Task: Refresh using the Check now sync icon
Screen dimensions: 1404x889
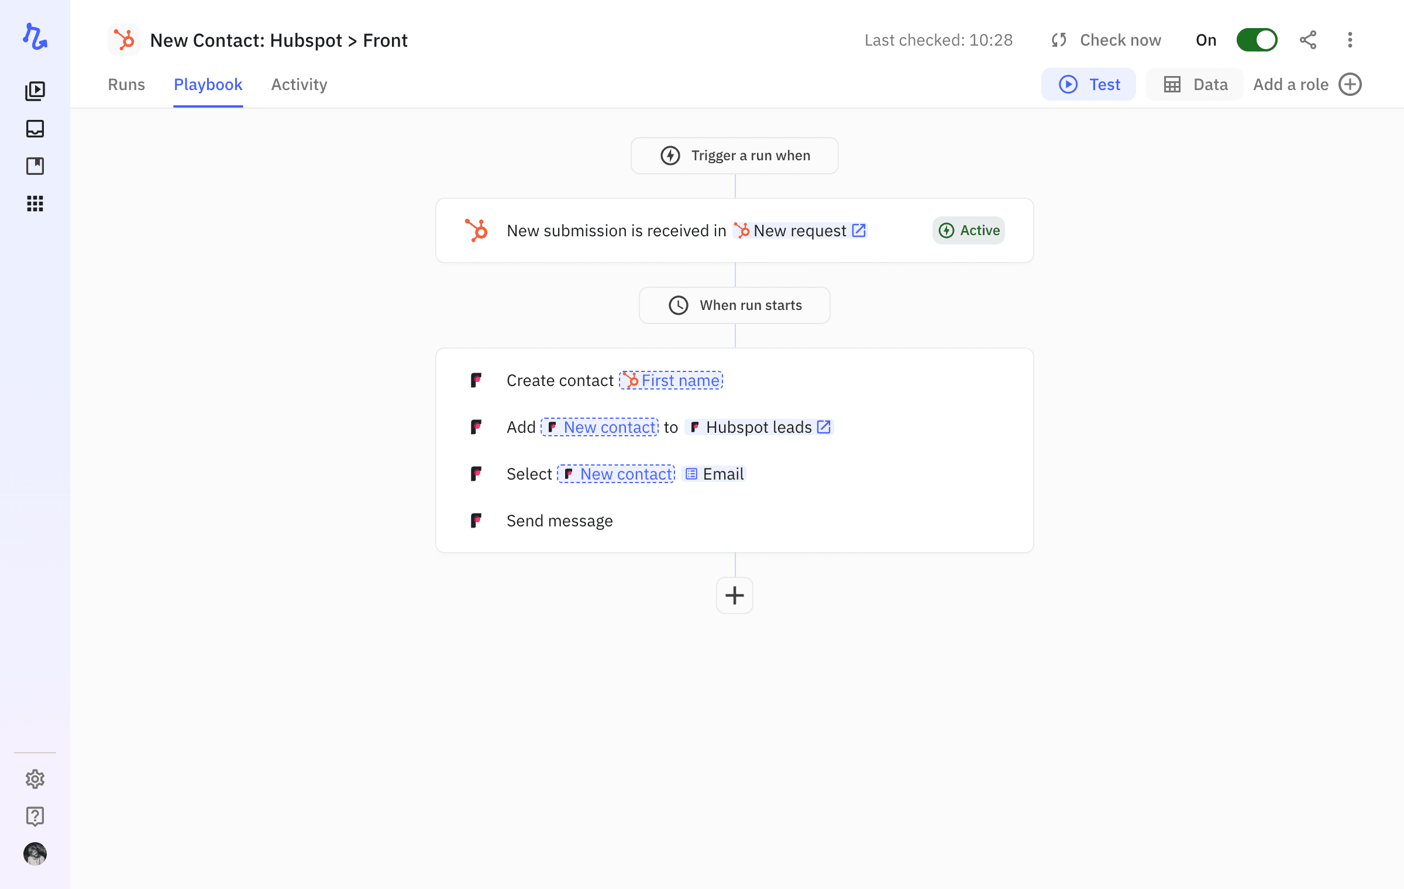Action: (x=1058, y=40)
